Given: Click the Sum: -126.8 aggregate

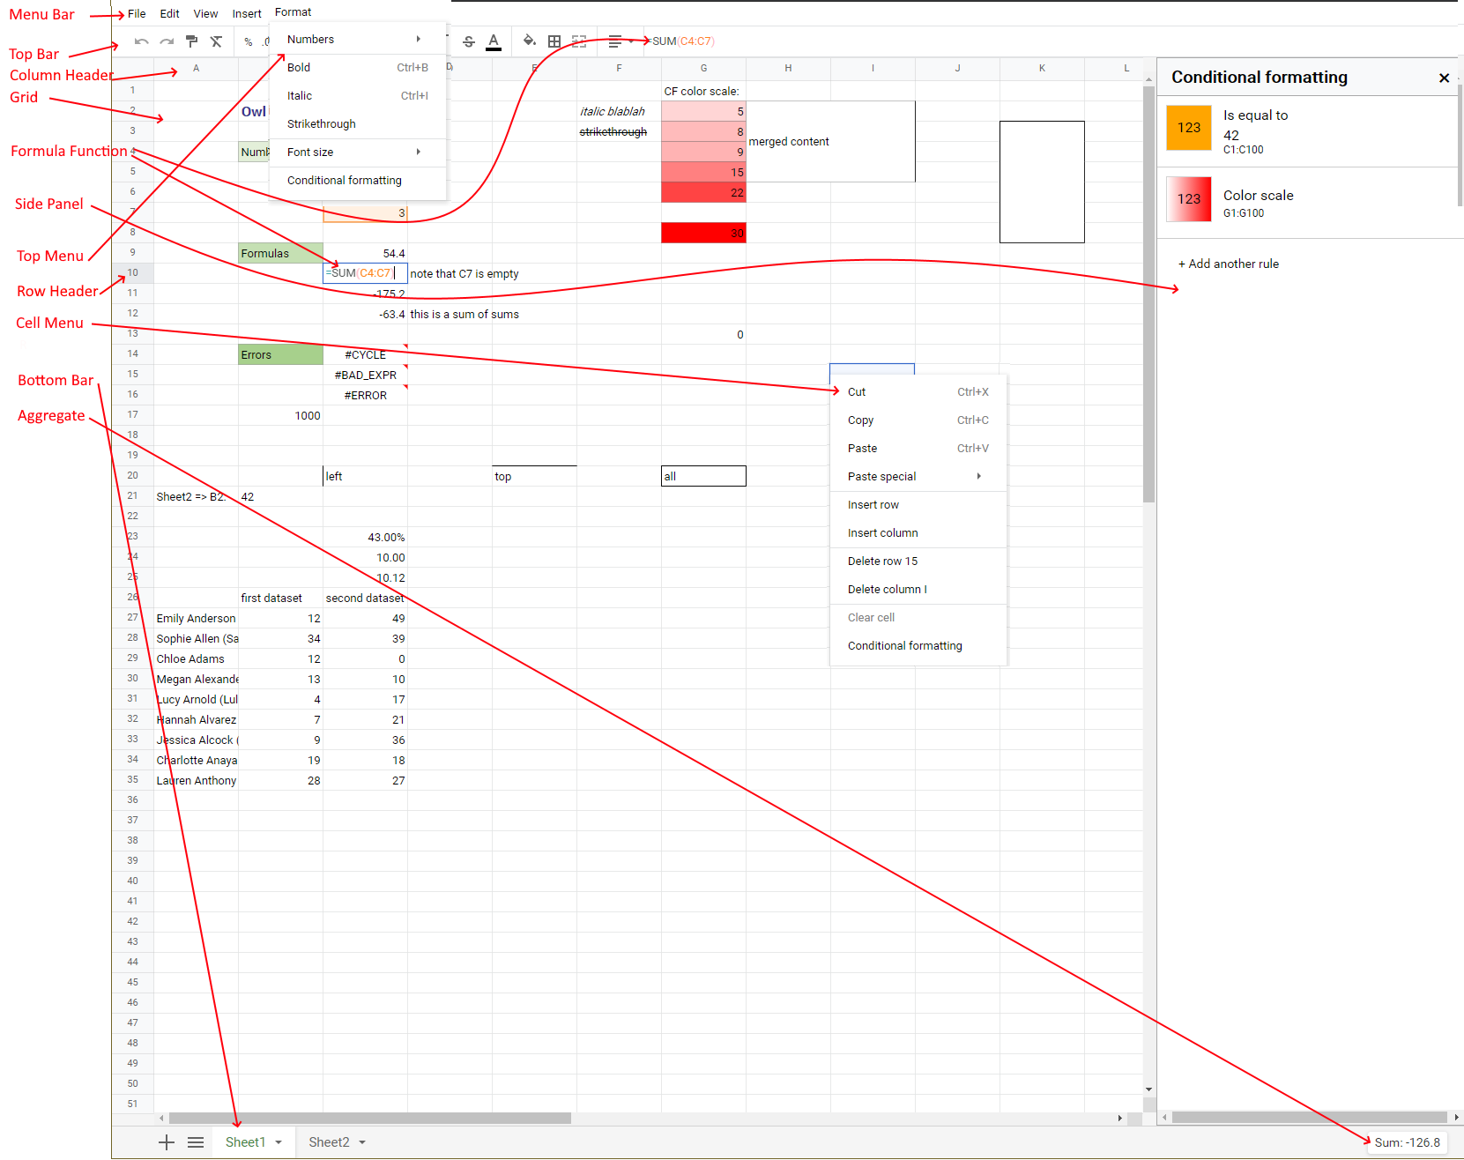Looking at the screenshot, I should point(1407,1142).
